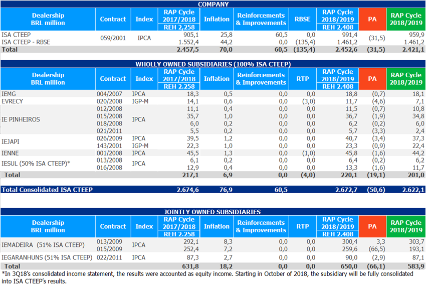
Task: Select contract 016/2008
Action: tap(109, 168)
